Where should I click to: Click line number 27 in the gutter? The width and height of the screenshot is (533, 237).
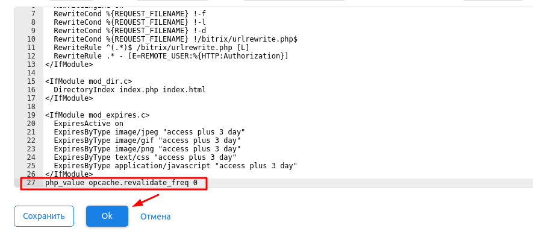31,183
